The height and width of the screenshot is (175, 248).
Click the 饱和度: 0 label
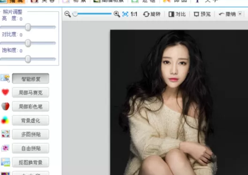click(x=12, y=50)
